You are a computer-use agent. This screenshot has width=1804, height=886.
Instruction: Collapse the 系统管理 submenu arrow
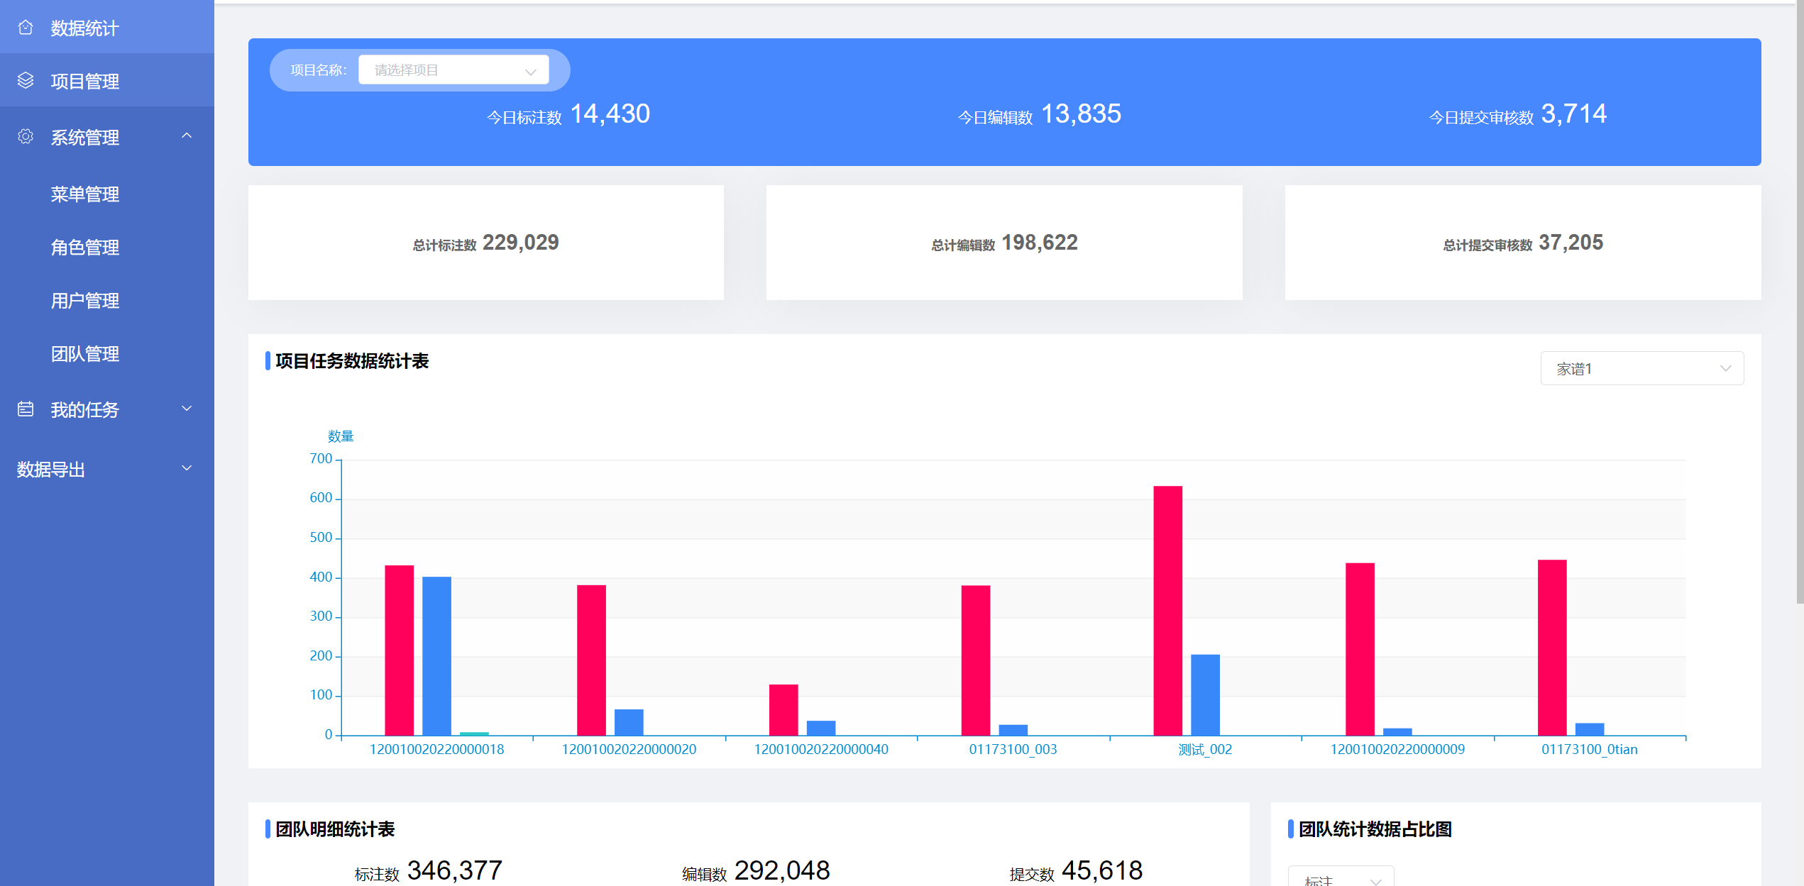click(187, 135)
